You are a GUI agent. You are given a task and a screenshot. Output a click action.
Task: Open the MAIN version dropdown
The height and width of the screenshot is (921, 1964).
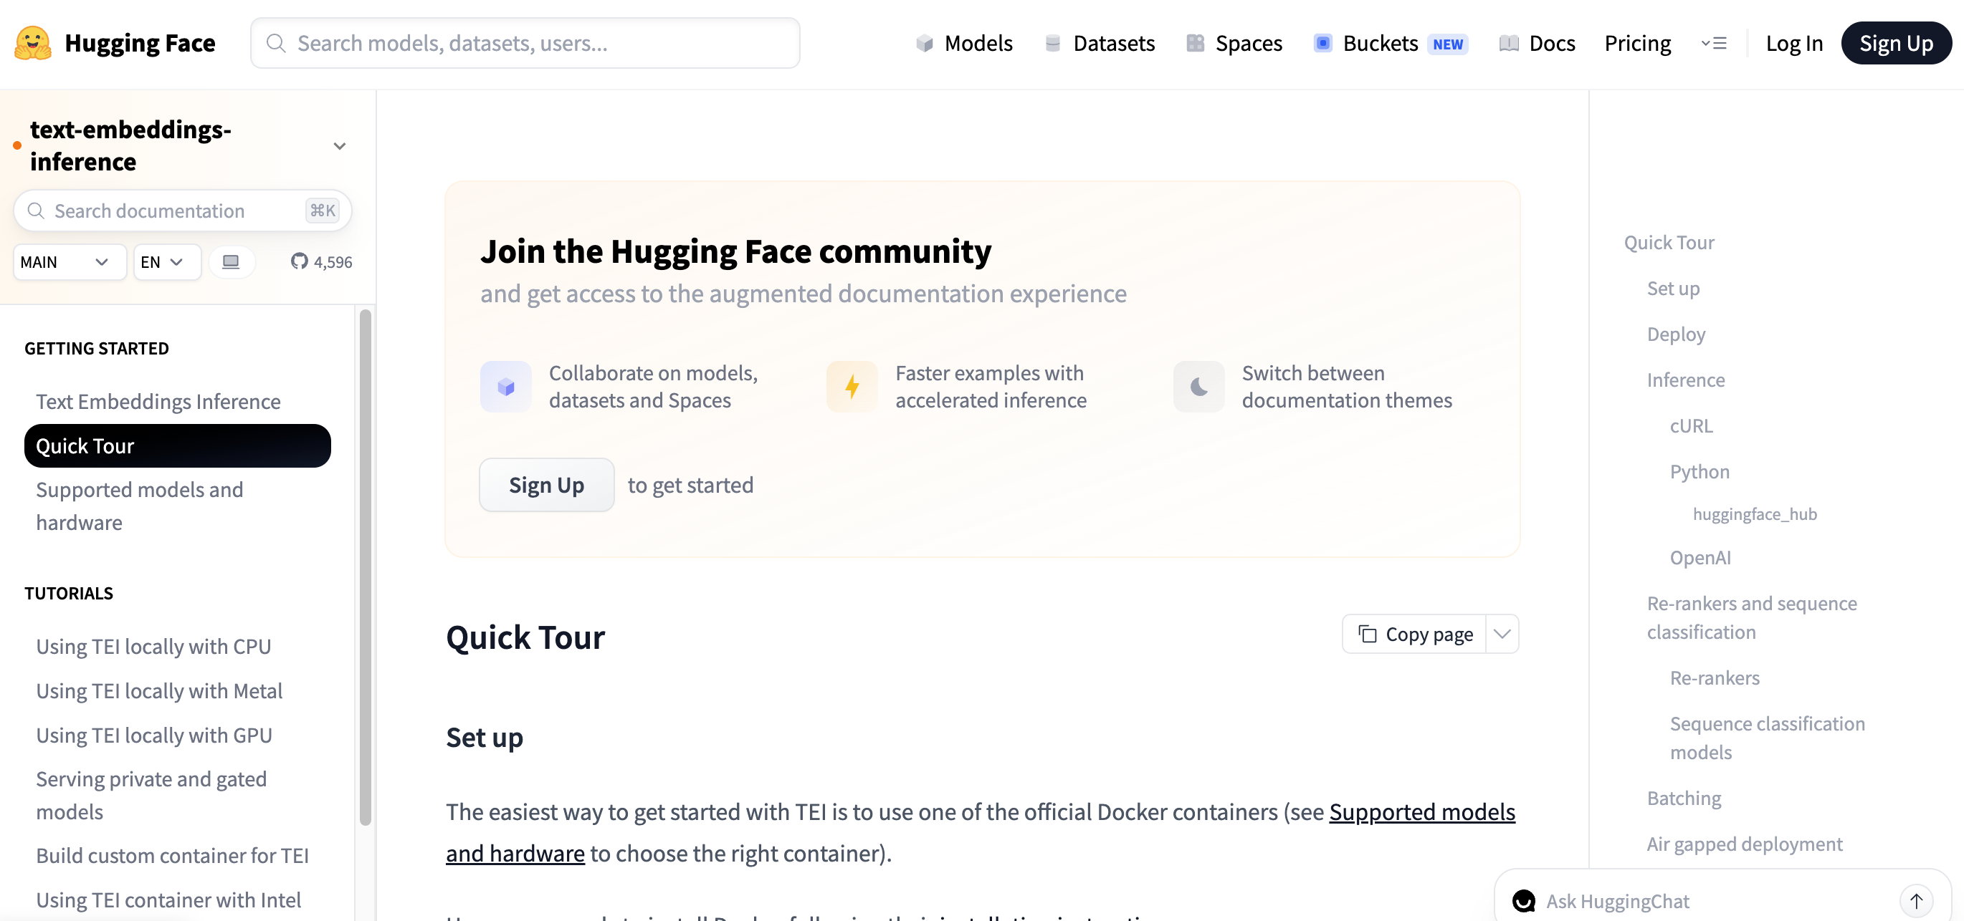69,261
